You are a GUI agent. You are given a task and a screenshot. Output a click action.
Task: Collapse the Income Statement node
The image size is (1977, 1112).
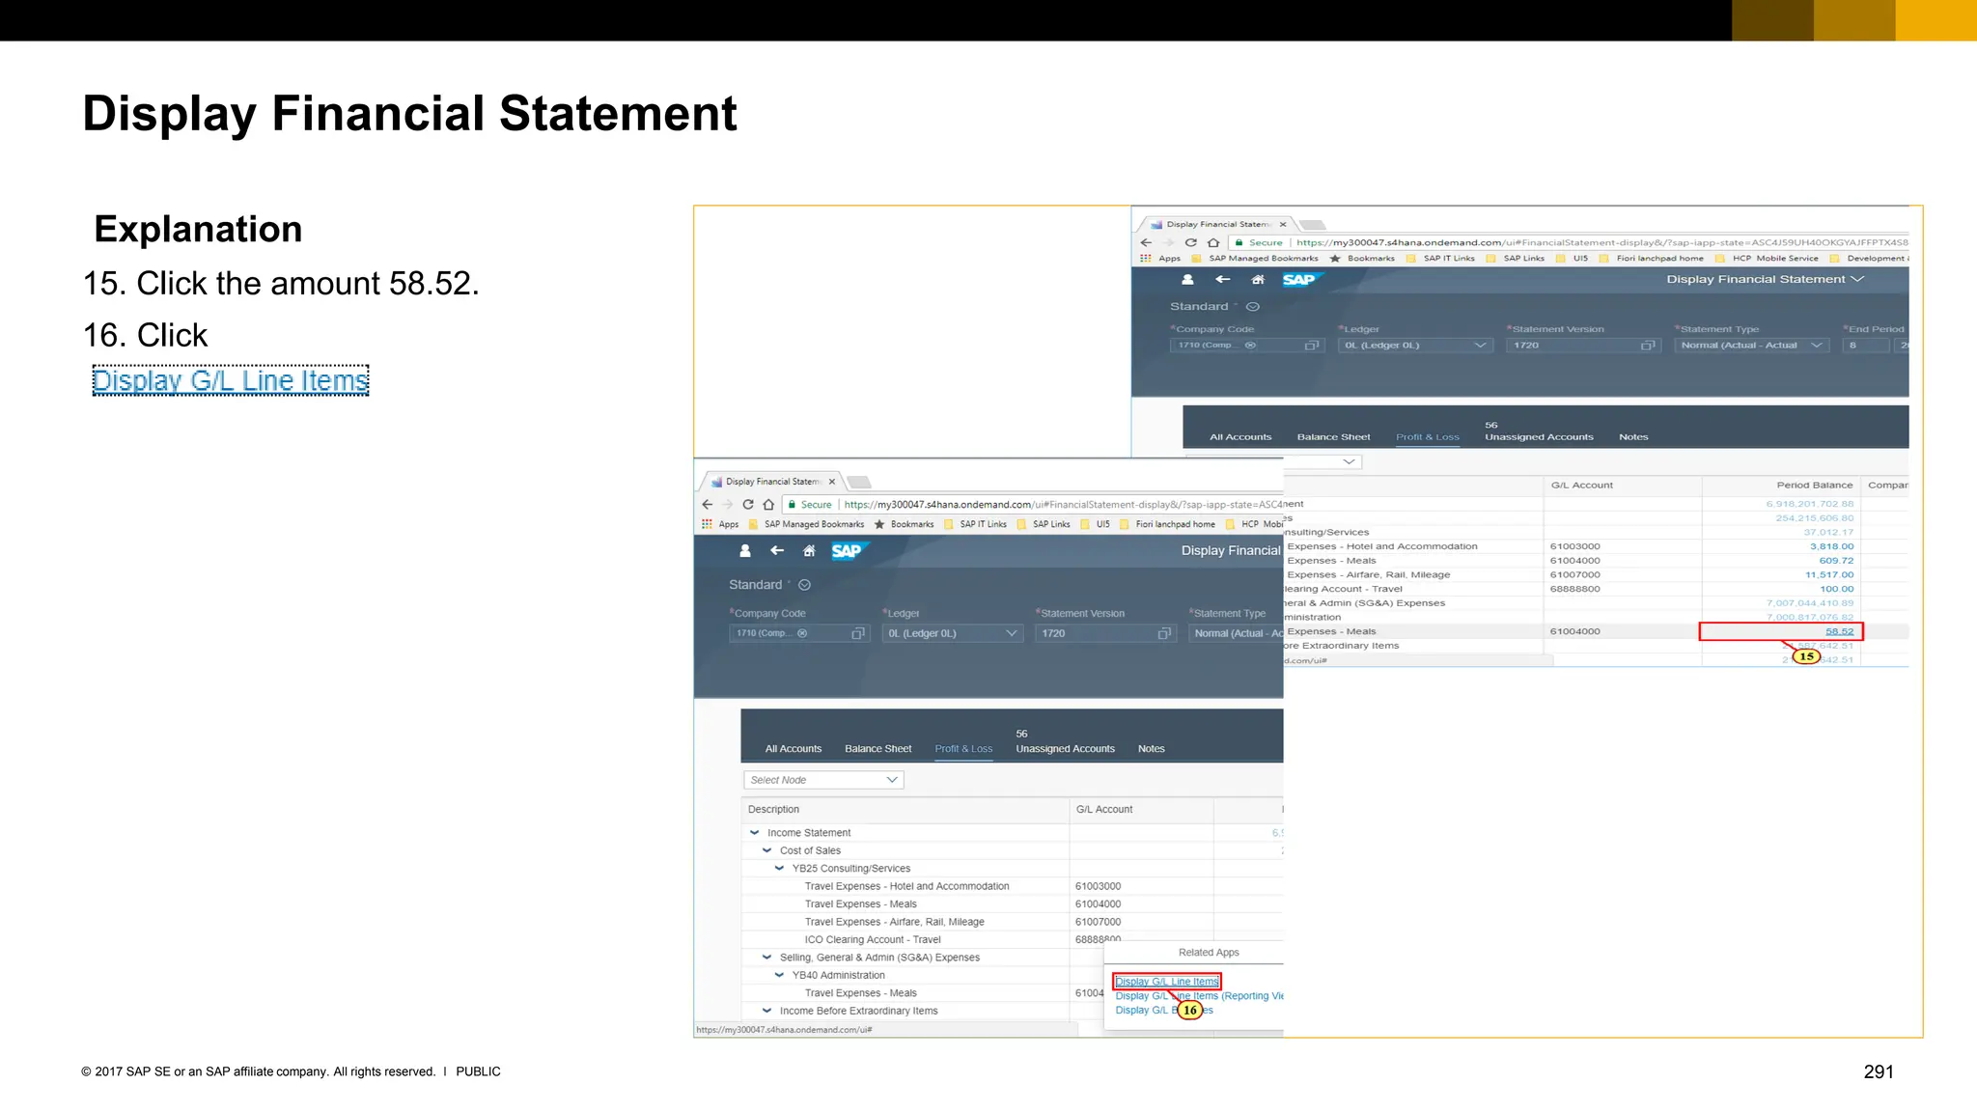755,832
